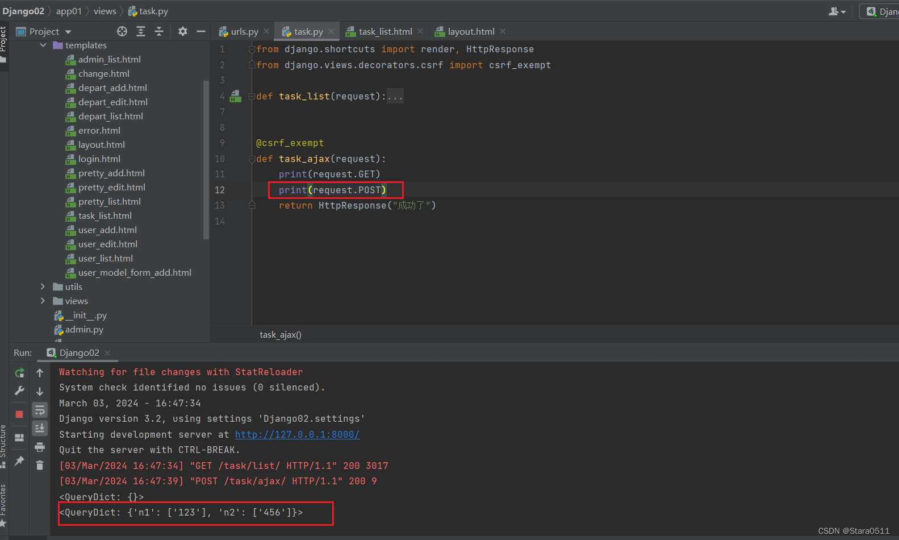
Task: Select admin_list.html in project tree
Action: click(103, 59)
